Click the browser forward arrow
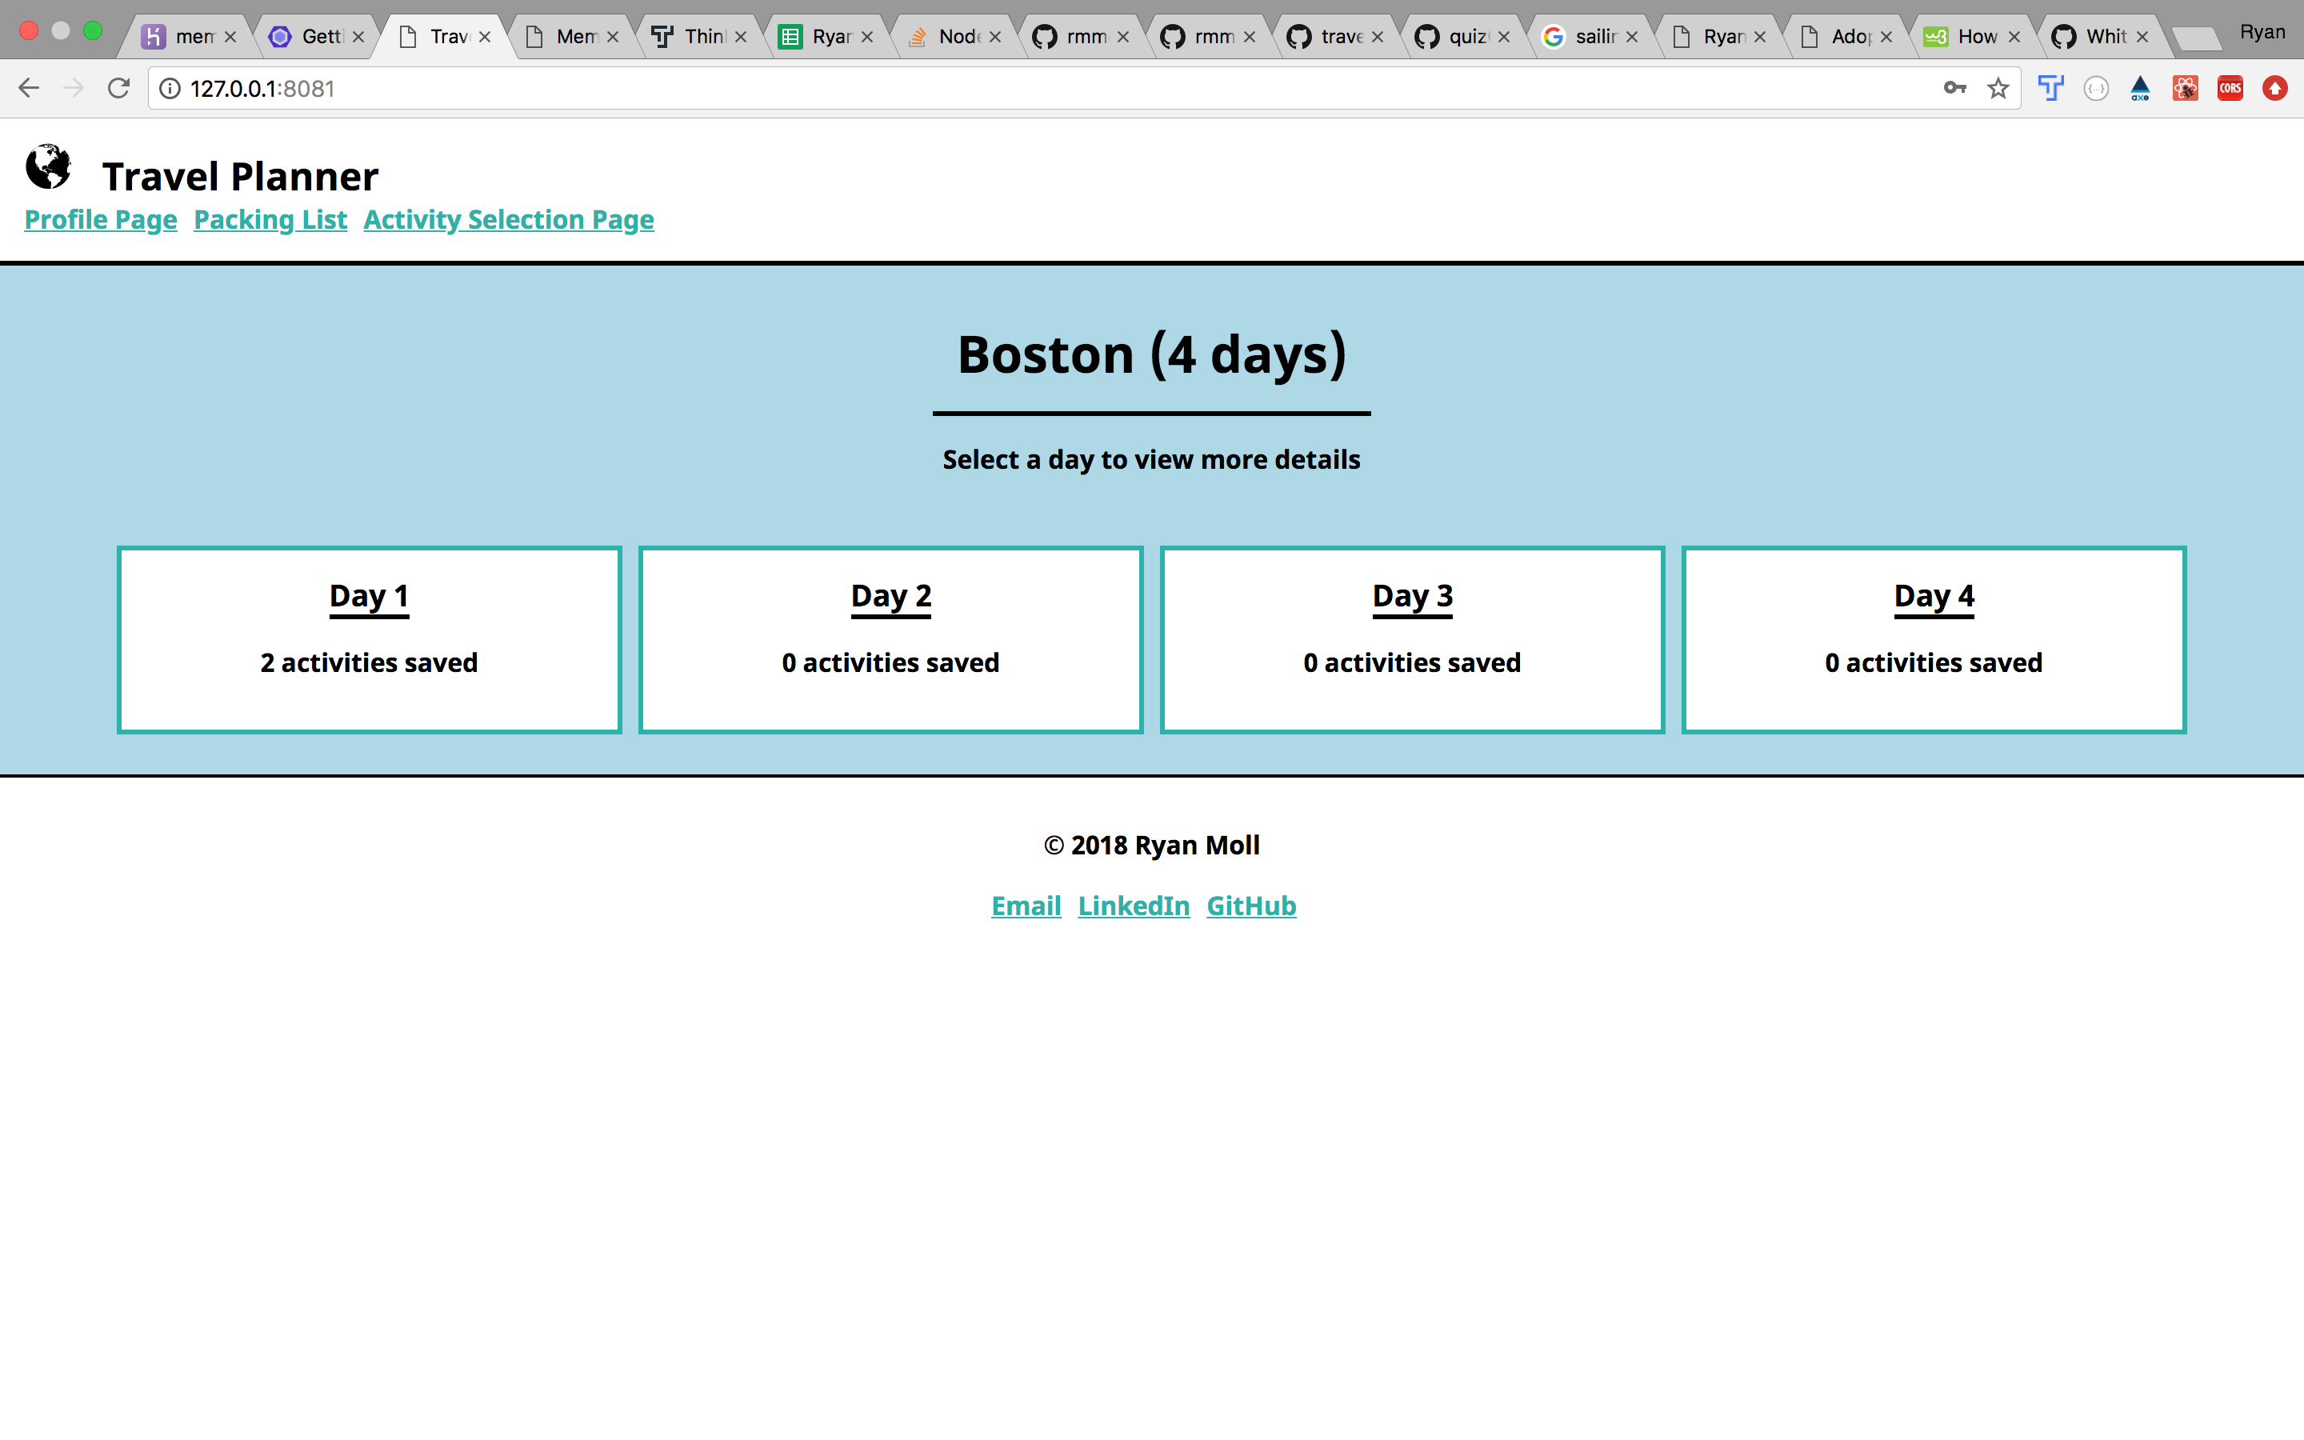Image resolution: width=2304 pixels, height=1440 pixels. pyautogui.click(x=74, y=89)
